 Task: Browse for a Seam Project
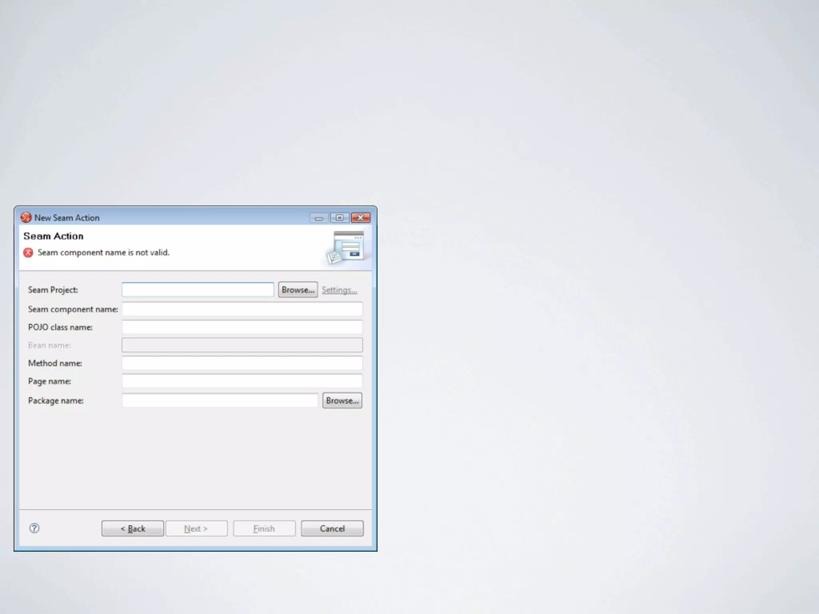(298, 290)
